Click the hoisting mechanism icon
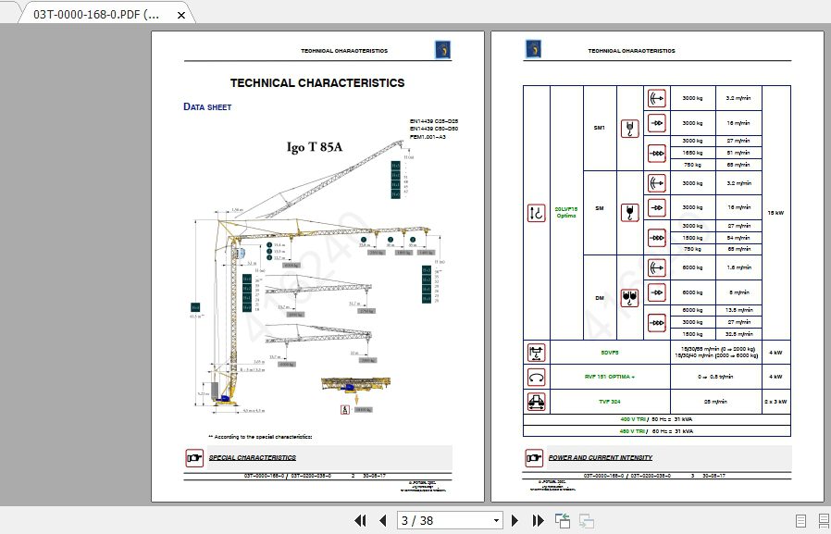This screenshot has height=534, width=831. 537,213
